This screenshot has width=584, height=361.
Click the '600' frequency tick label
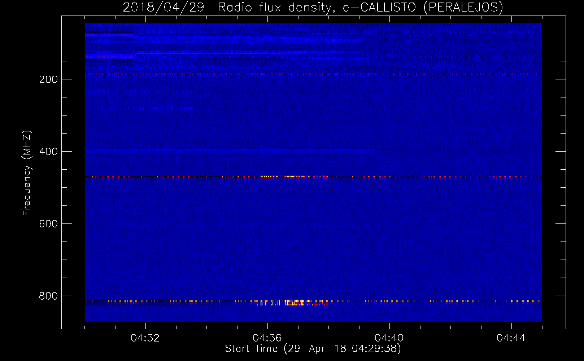(x=48, y=224)
